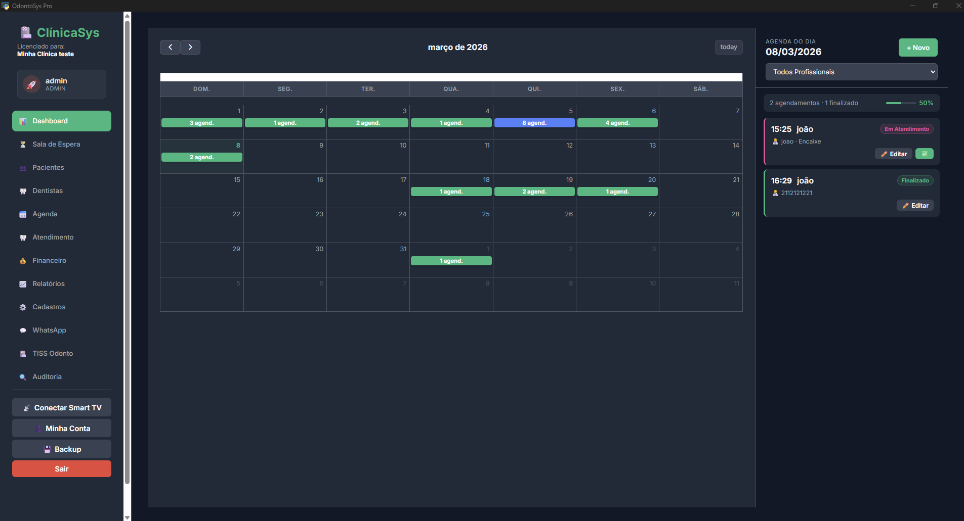Open Pacientes via its people icon
Screen dimensions: 964x521
[x=23, y=168]
